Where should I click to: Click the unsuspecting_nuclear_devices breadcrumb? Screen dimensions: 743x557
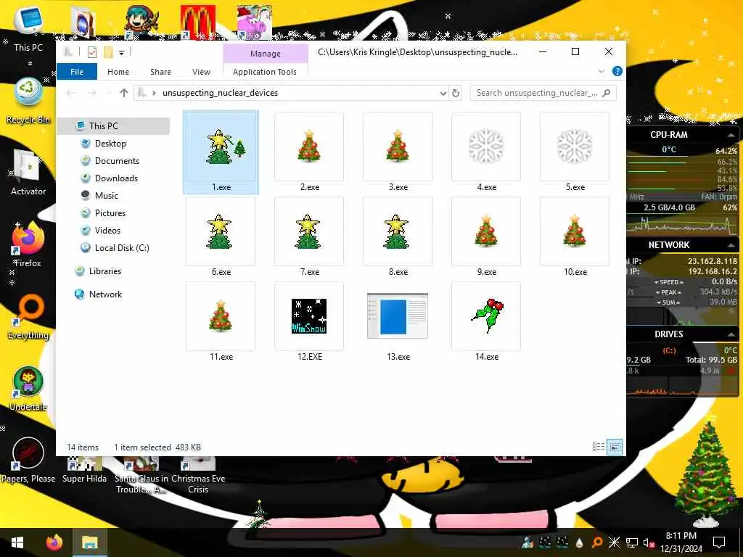(220, 93)
